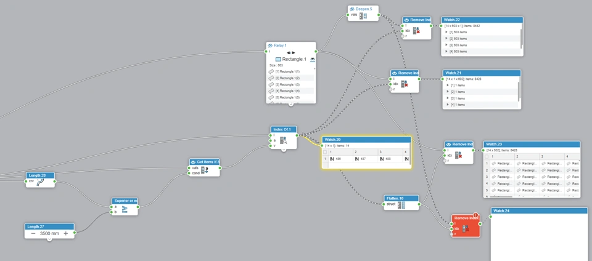The image size is (592, 261).
Task: Select row [4] Rectangle.1(4) in Relay.1
Action: pos(290,90)
